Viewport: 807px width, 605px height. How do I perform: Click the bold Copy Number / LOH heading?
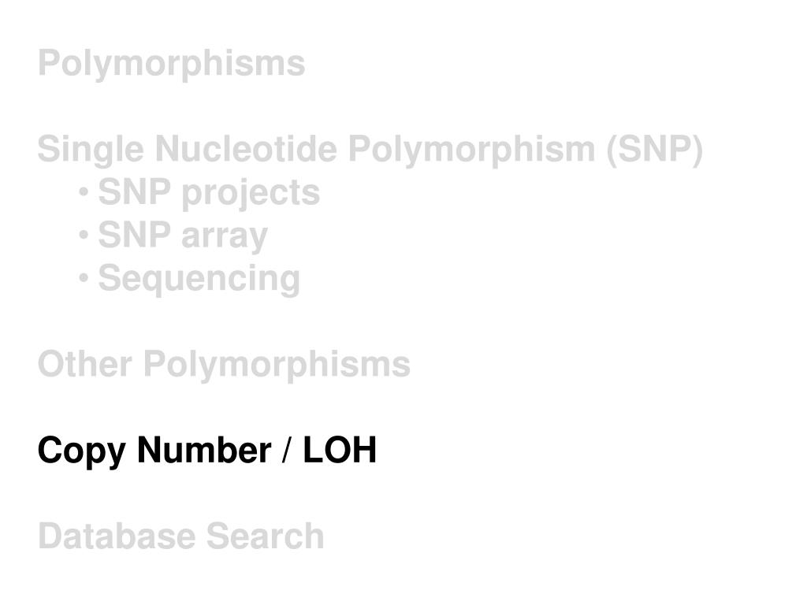click(207, 451)
